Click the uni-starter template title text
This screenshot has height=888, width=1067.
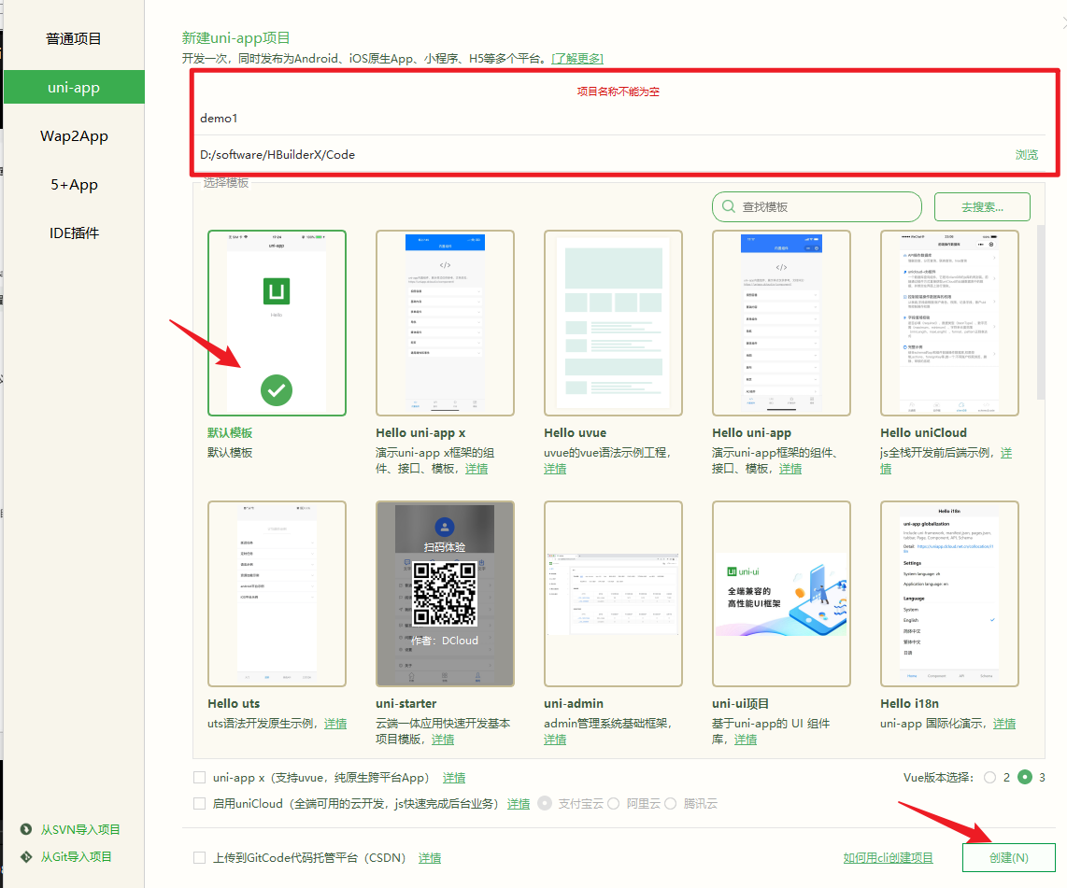pos(406,703)
